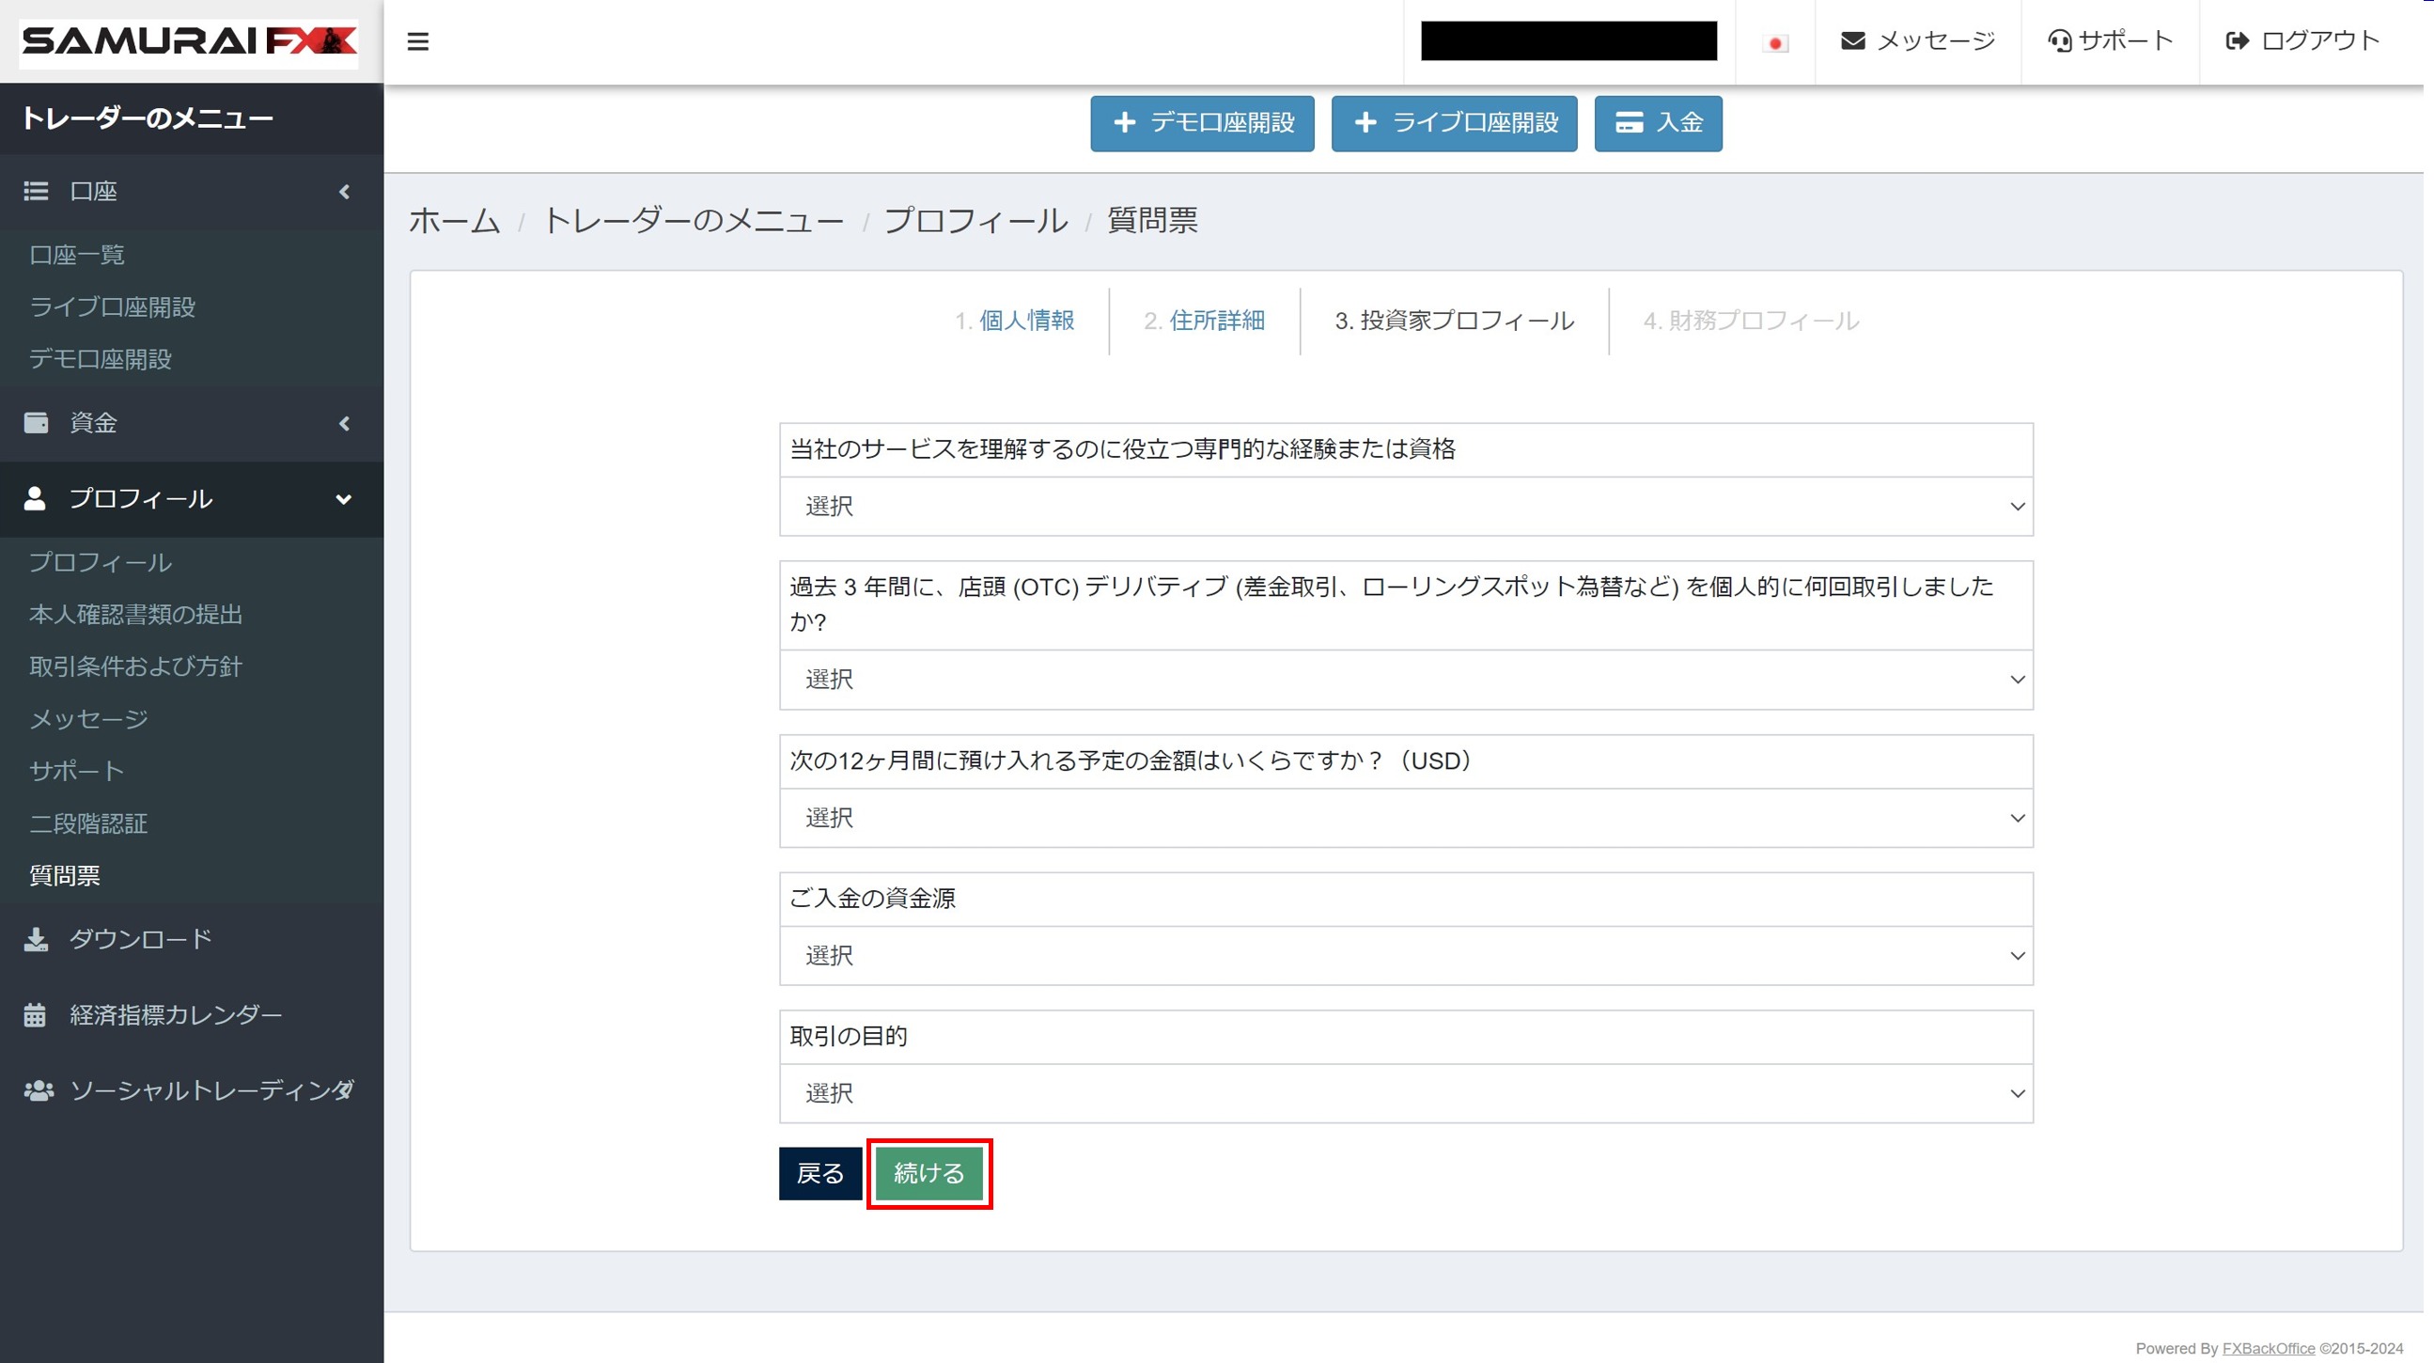Click the プロフィール expand icon in sidebar
The height and width of the screenshot is (1363, 2434).
pos(346,498)
